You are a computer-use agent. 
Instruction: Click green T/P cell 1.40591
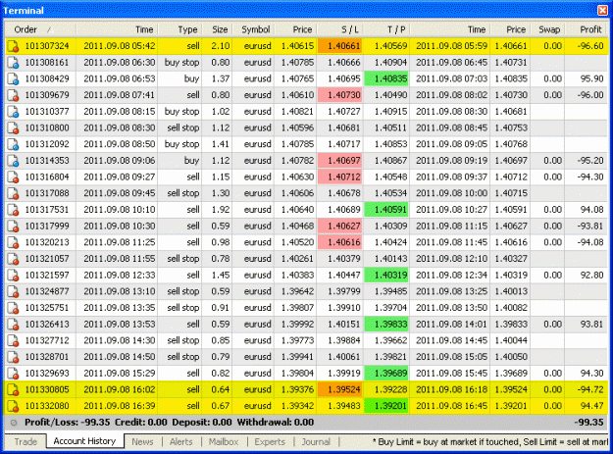(386, 210)
